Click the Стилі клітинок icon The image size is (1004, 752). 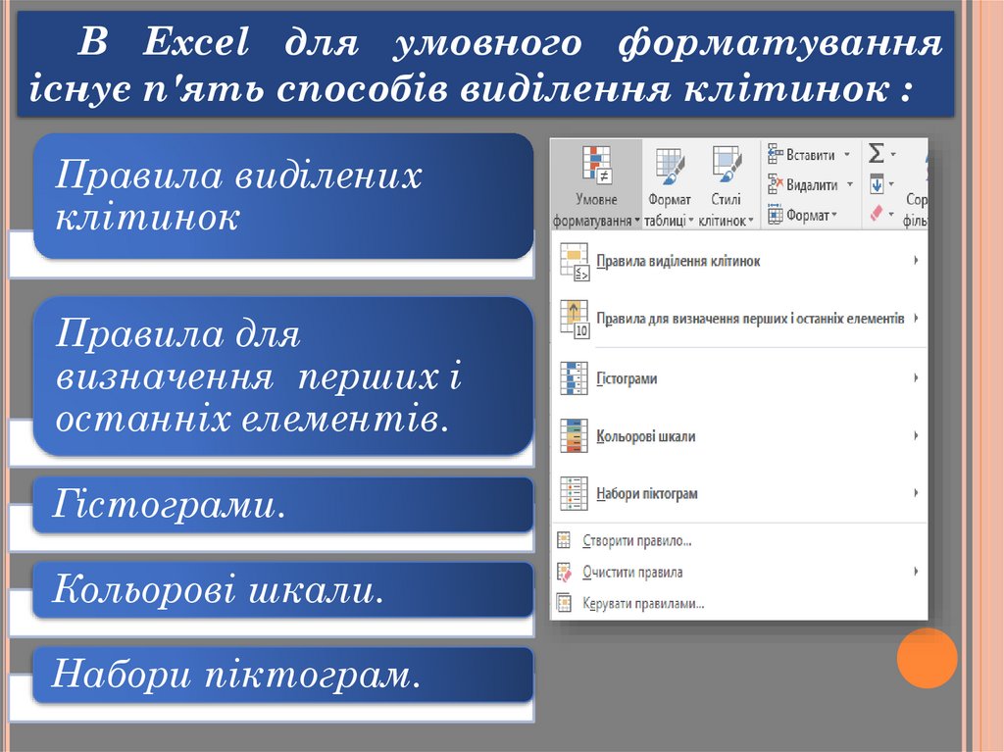coord(727,165)
